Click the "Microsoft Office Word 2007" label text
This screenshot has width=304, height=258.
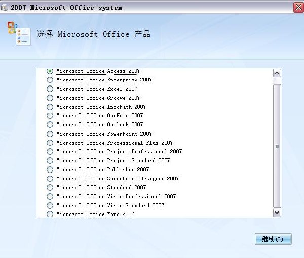click(x=95, y=214)
